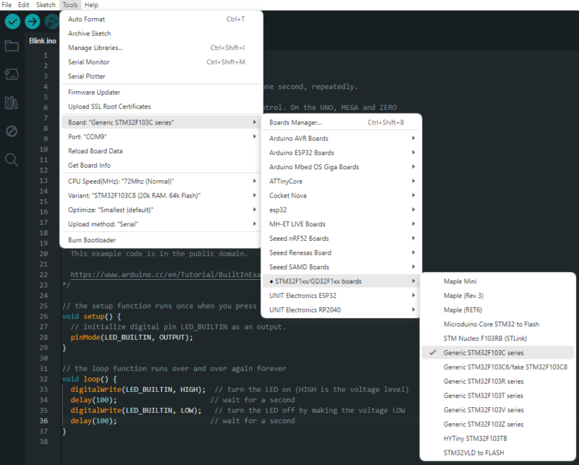Open the Sketch menu
The height and width of the screenshot is (465, 579).
[x=46, y=5]
